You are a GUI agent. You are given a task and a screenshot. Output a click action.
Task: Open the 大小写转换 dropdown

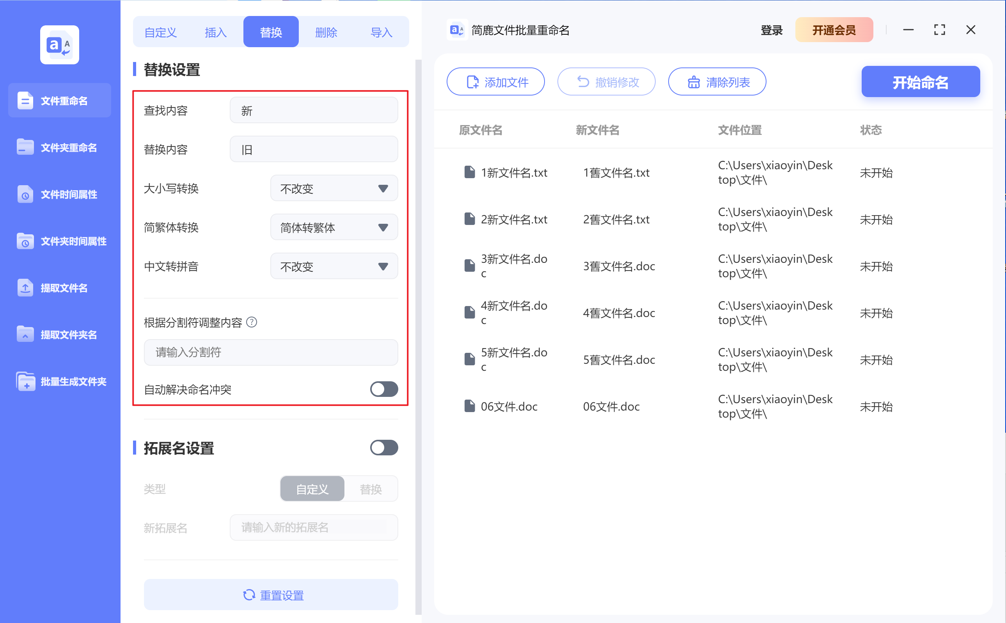(334, 188)
